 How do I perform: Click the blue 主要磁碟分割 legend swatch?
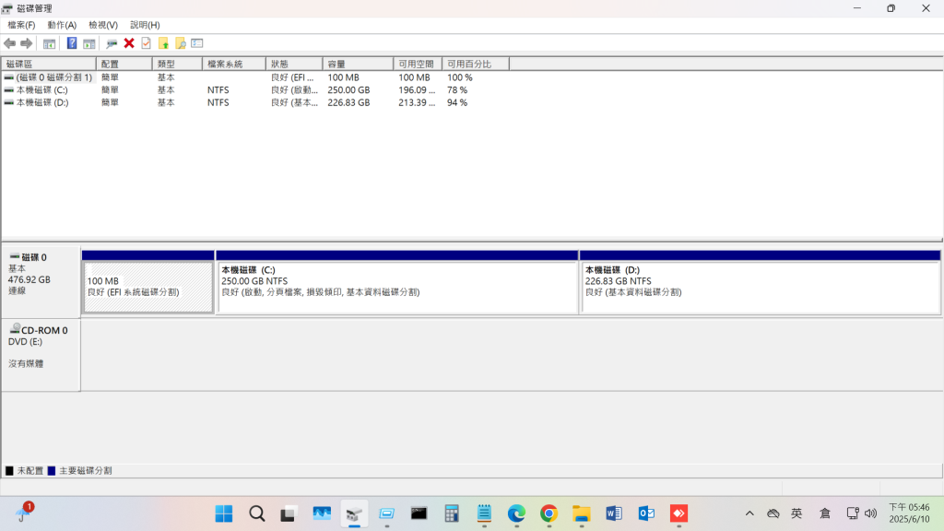[x=52, y=470]
